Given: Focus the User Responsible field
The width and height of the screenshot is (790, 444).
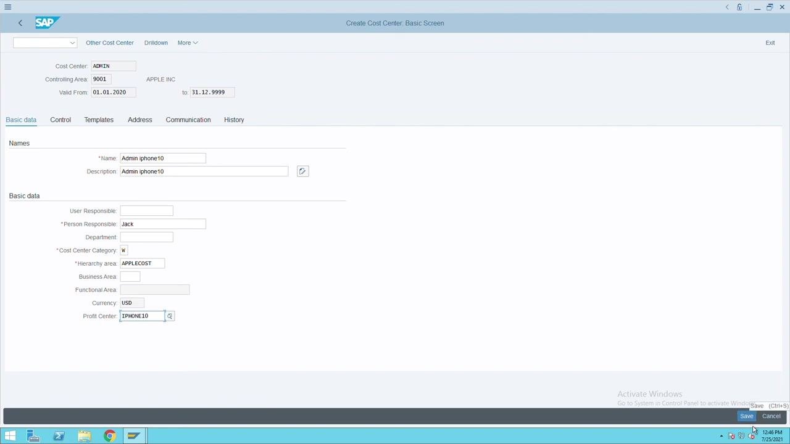Looking at the screenshot, I should [146, 211].
